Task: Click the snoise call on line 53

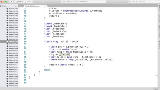Action: (65, 49)
